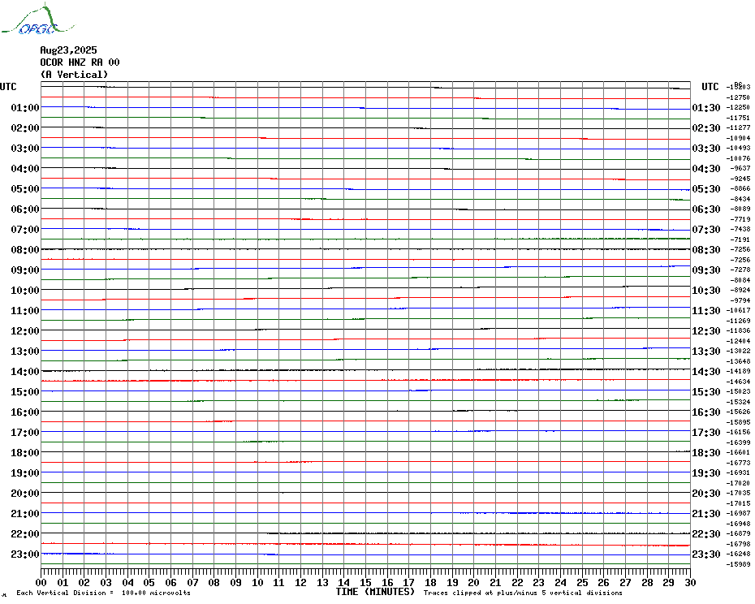Click the UTC label above 01:00
This screenshot has height=604, width=755.
[8, 87]
